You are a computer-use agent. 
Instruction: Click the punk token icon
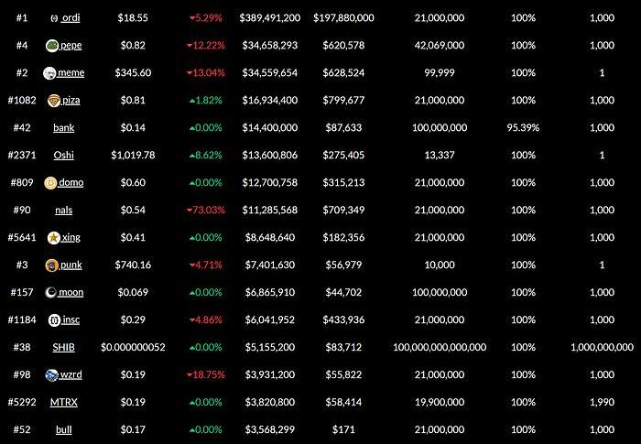click(x=52, y=265)
